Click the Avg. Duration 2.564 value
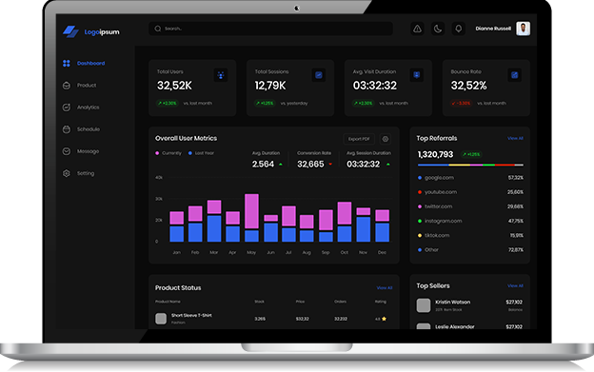The image size is (594, 372). (263, 165)
